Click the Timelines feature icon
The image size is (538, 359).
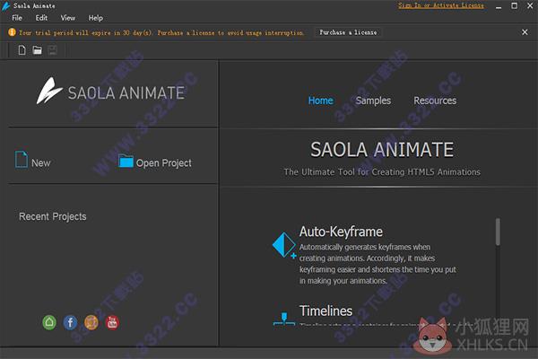click(x=284, y=319)
